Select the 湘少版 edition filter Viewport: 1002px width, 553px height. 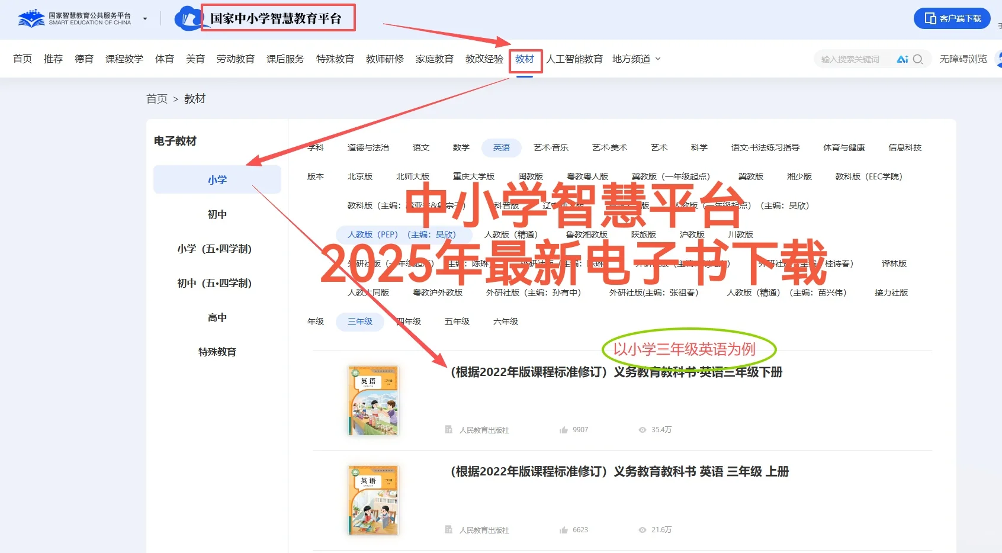[799, 176]
